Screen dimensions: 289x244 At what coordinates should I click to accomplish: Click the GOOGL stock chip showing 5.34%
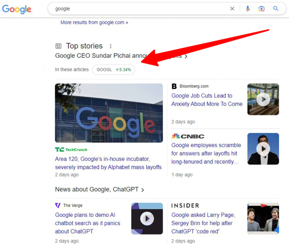click(114, 70)
